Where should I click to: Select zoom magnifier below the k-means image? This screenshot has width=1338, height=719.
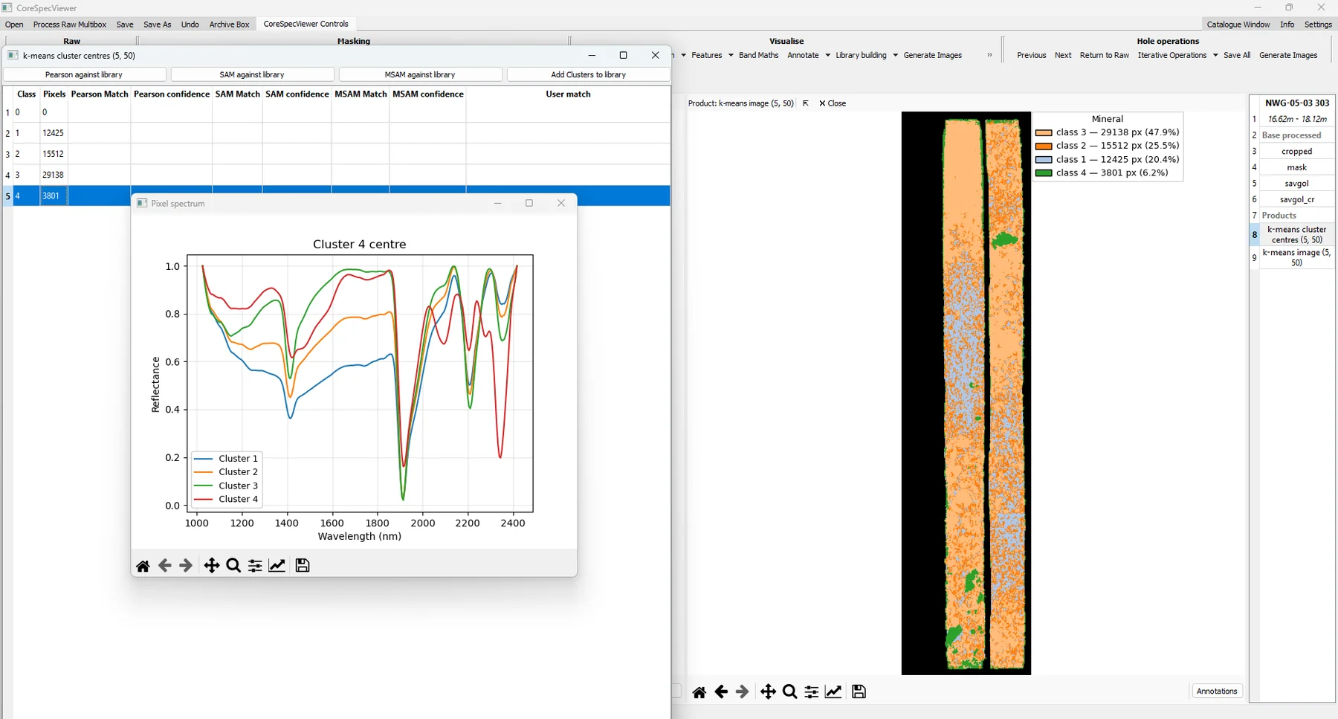coord(790,692)
